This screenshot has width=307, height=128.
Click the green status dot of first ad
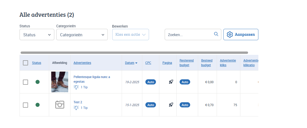point(38,82)
